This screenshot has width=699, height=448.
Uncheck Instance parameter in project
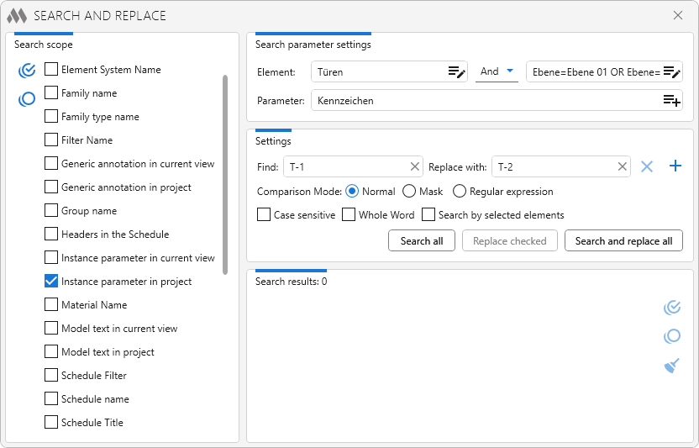[x=51, y=281]
